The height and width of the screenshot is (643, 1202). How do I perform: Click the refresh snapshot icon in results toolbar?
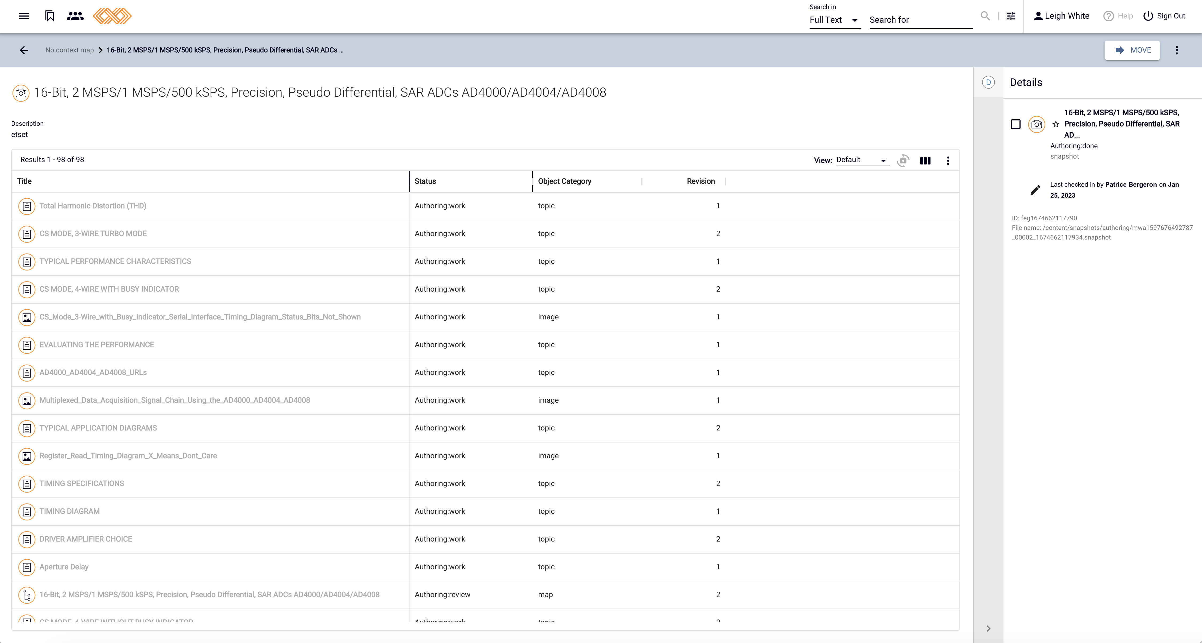pyautogui.click(x=903, y=160)
